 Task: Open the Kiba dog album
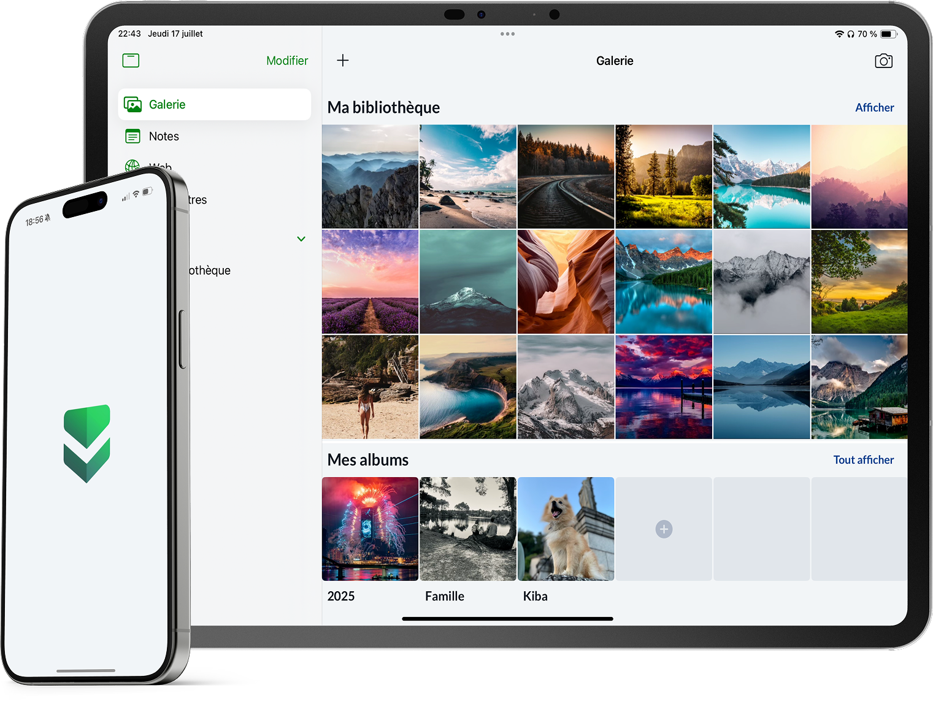[x=566, y=529]
